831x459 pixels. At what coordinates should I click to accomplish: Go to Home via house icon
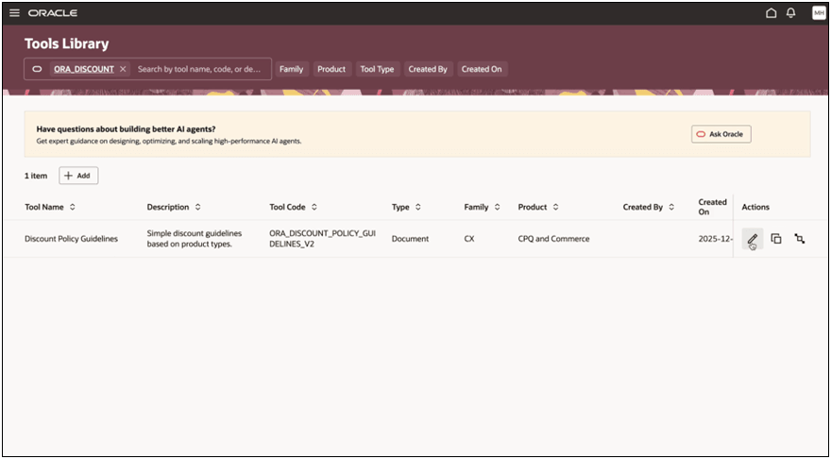[x=772, y=12]
